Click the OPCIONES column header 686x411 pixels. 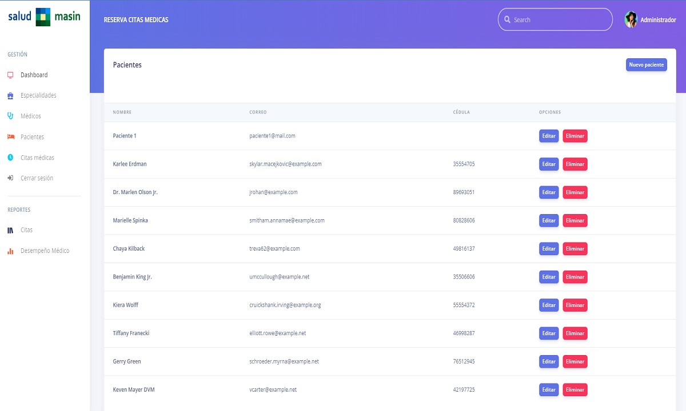point(550,112)
